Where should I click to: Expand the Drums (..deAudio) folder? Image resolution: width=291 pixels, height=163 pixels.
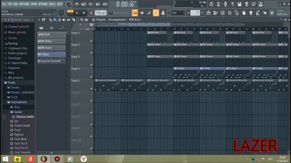[22, 92]
